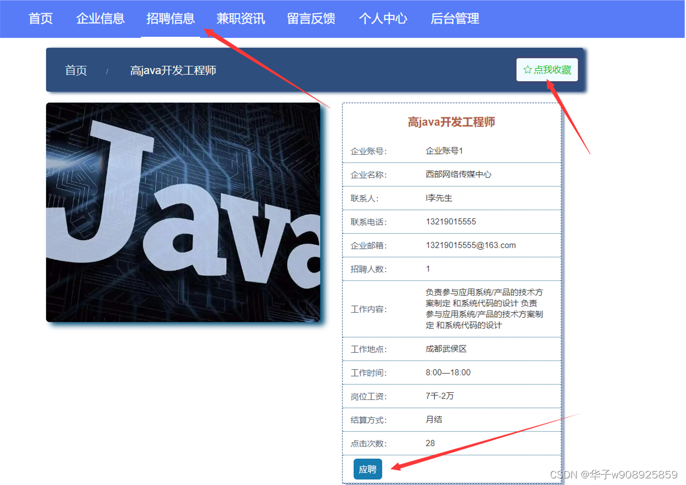Click the 结算方式 label

click(x=368, y=420)
